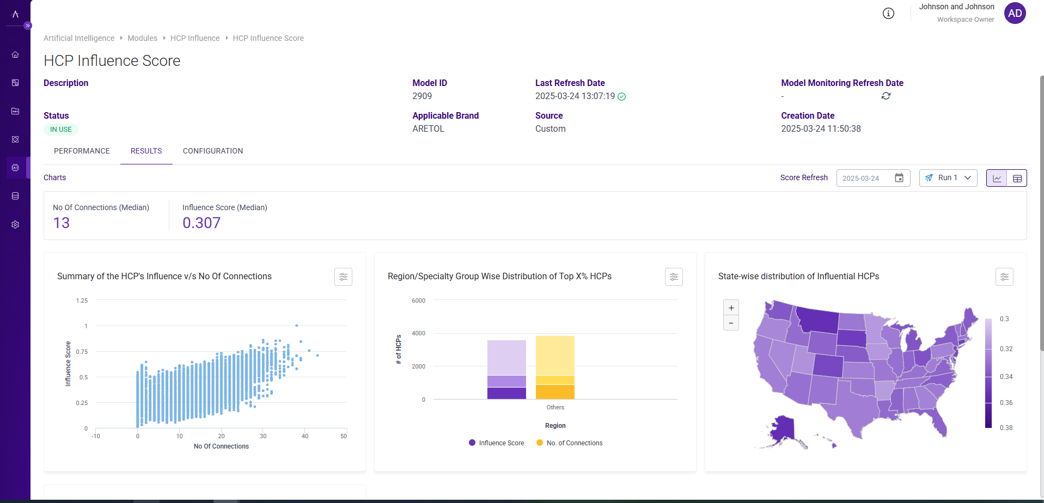Switch to the PERFORMANCE tab
This screenshot has width=1044, height=503.
[82, 151]
